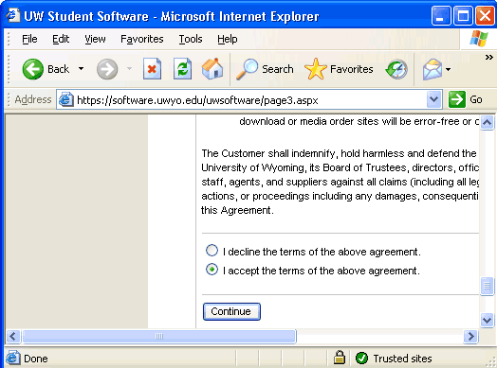Screen dimensions: 497x368
Task: Expand the address bar dropdown
Action: tap(433, 99)
